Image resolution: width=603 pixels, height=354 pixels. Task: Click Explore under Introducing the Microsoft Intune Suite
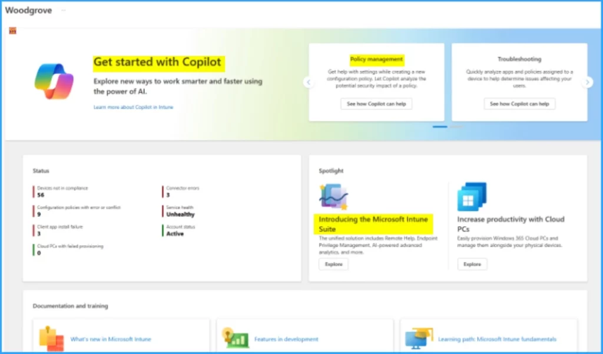click(333, 264)
